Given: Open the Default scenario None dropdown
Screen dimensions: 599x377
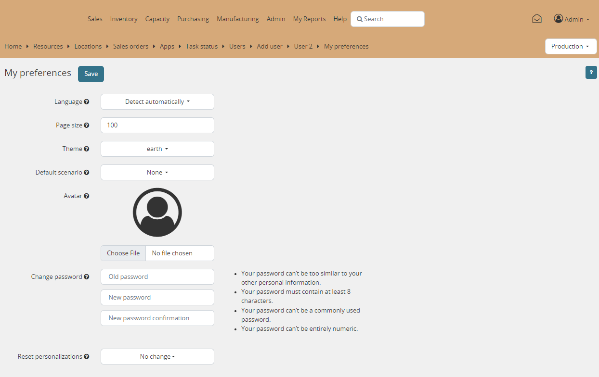Looking at the screenshot, I should click(157, 172).
